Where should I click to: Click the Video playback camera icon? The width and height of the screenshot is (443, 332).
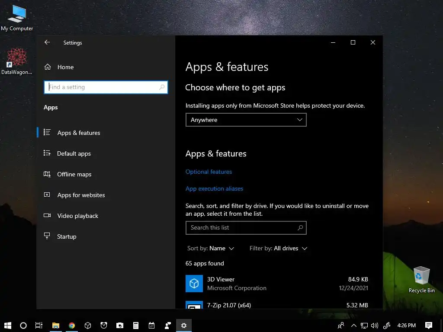(x=47, y=215)
